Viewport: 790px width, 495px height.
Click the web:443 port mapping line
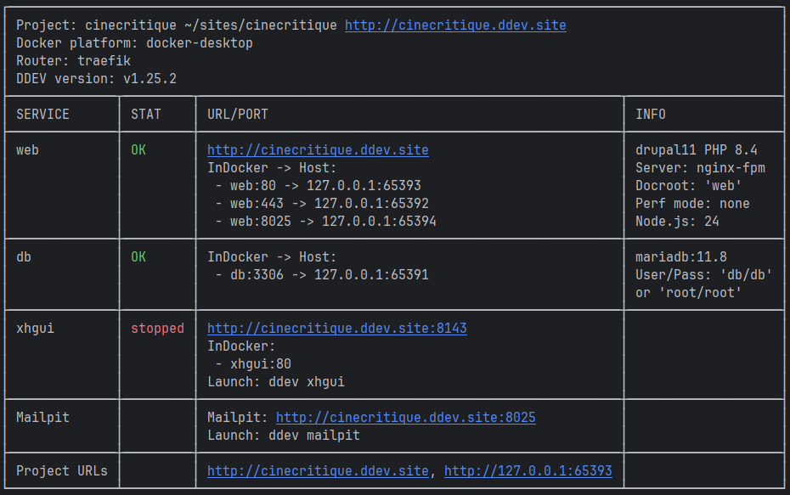click(x=322, y=204)
